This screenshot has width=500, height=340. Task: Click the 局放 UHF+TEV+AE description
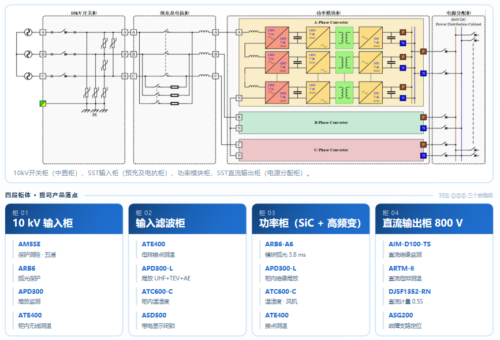click(166, 278)
